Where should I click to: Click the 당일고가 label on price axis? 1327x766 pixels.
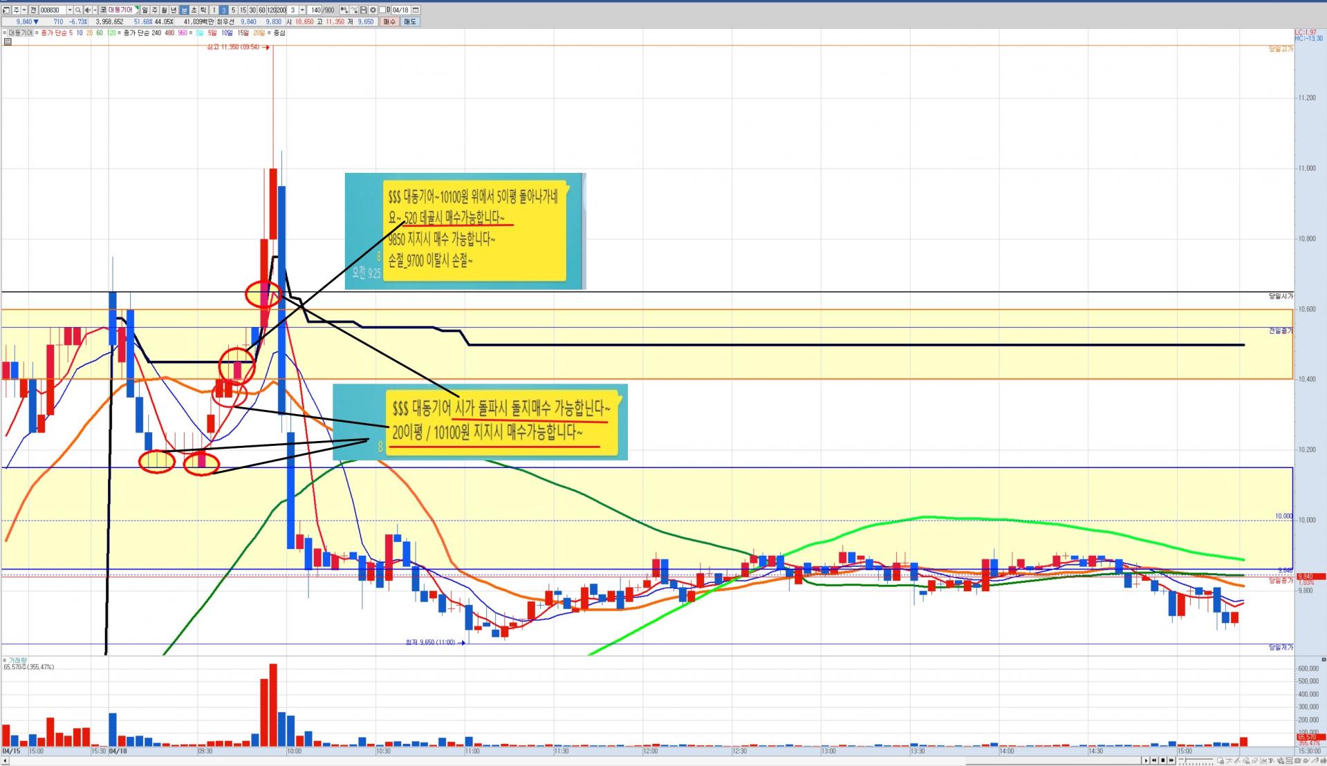[1281, 49]
